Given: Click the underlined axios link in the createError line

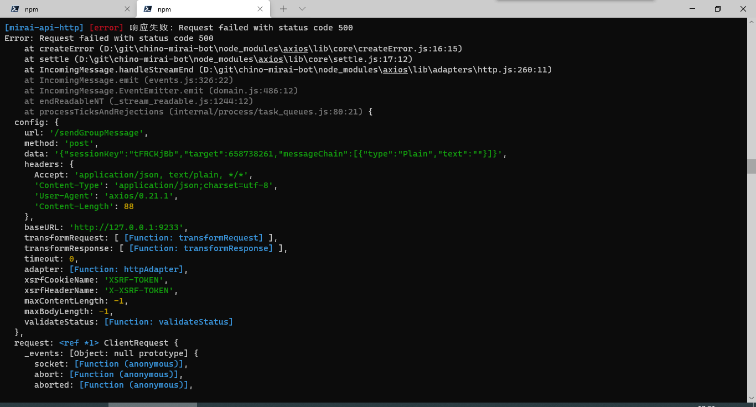Looking at the screenshot, I should coord(295,49).
